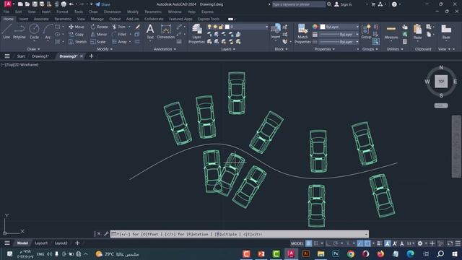This screenshot has width=462, height=260.
Task: Switch to the Layout1 tab
Action: click(x=41, y=243)
